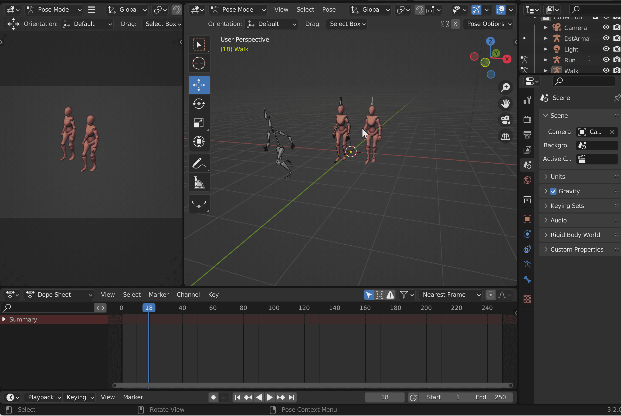
Task: Expand the Summary channel row
Action: (x=4, y=320)
